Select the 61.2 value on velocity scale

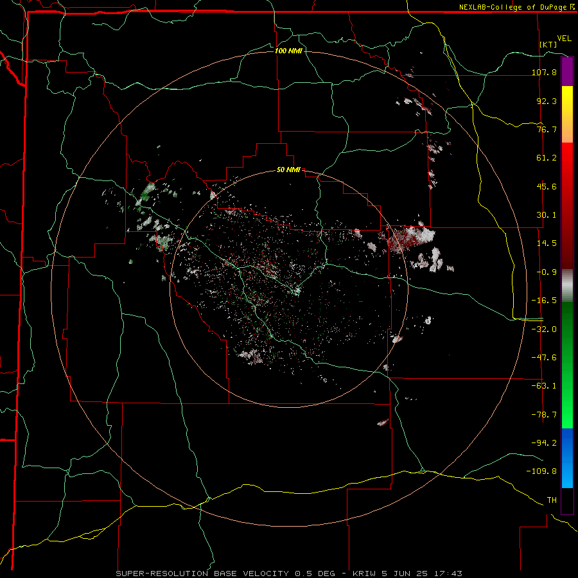pyautogui.click(x=547, y=158)
